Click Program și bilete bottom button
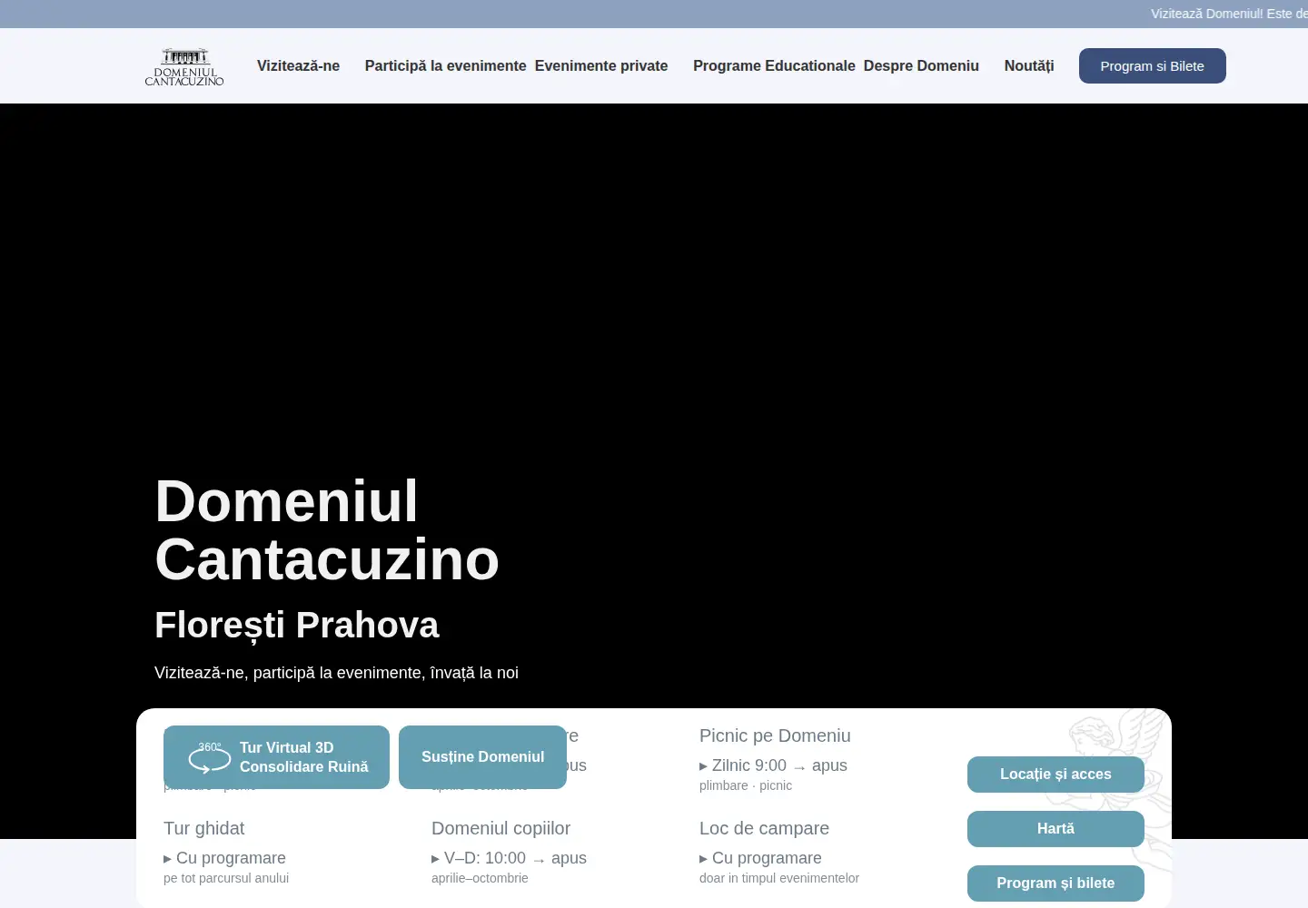The image size is (1308, 908). point(1055,883)
